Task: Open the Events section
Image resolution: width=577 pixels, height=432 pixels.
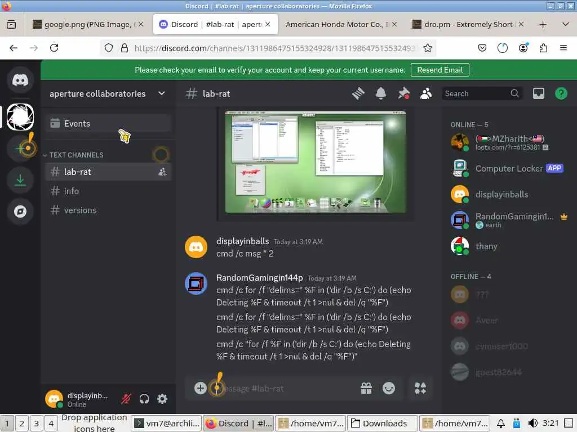Action: tap(109, 123)
